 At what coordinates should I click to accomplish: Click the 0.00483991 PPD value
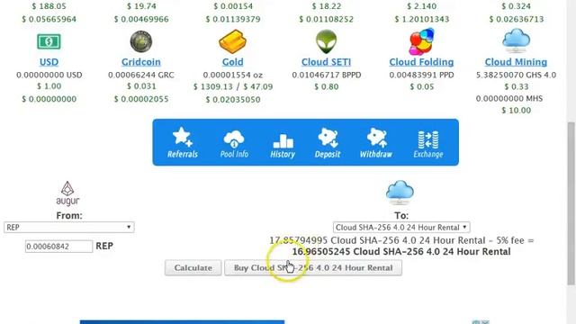[422, 75]
